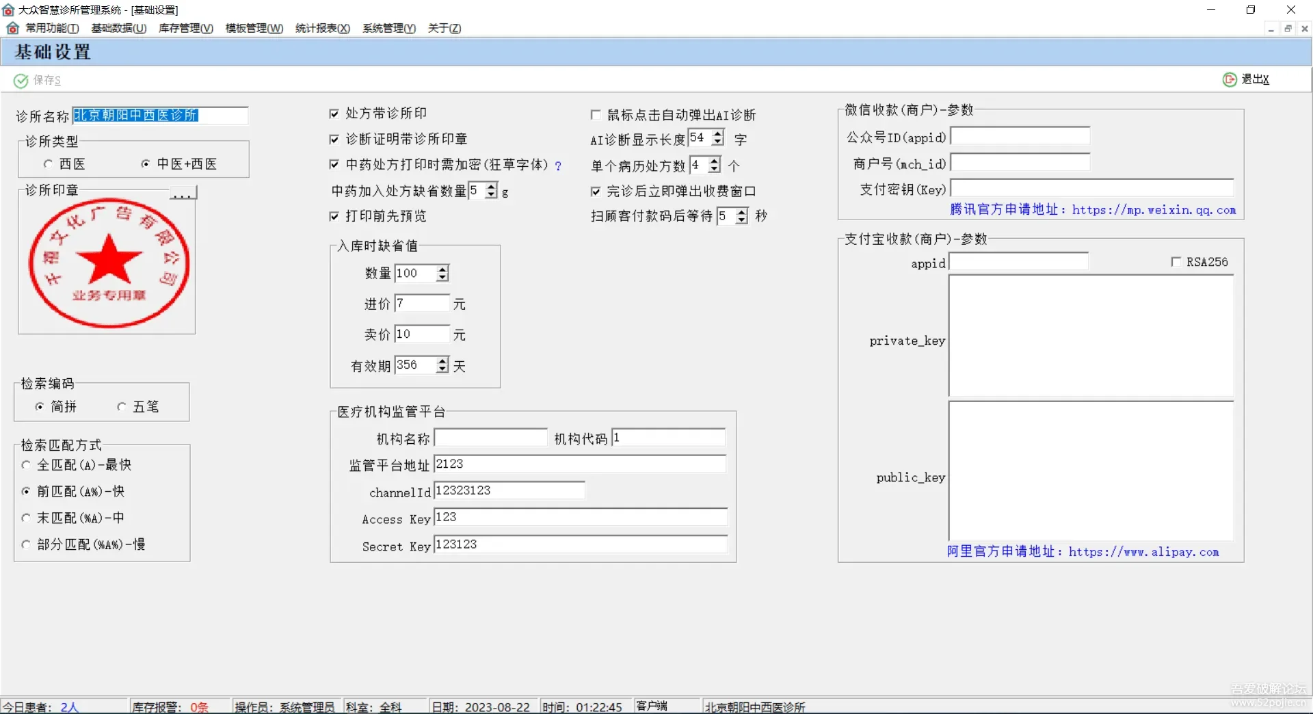
Task: Click the 监管平台地址 input field
Action: [580, 464]
